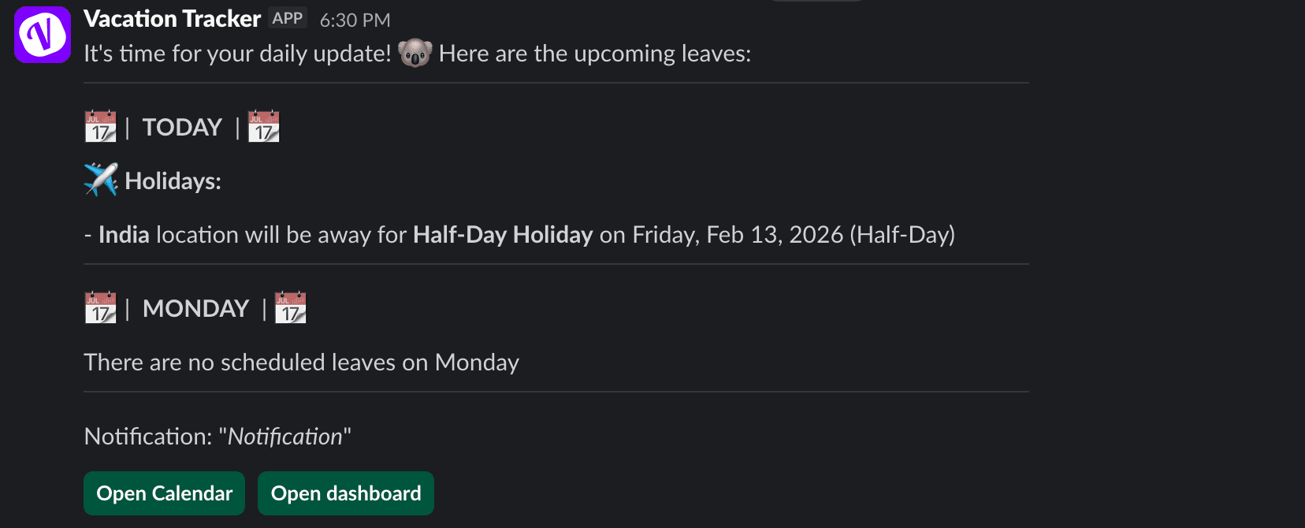Open the Vacation Tracker sender name
The height and width of the screenshot is (528, 1305).
pyautogui.click(x=172, y=19)
